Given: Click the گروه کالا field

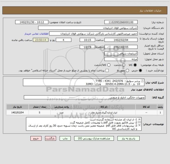Looking at the screenshot, I should 85,97.
